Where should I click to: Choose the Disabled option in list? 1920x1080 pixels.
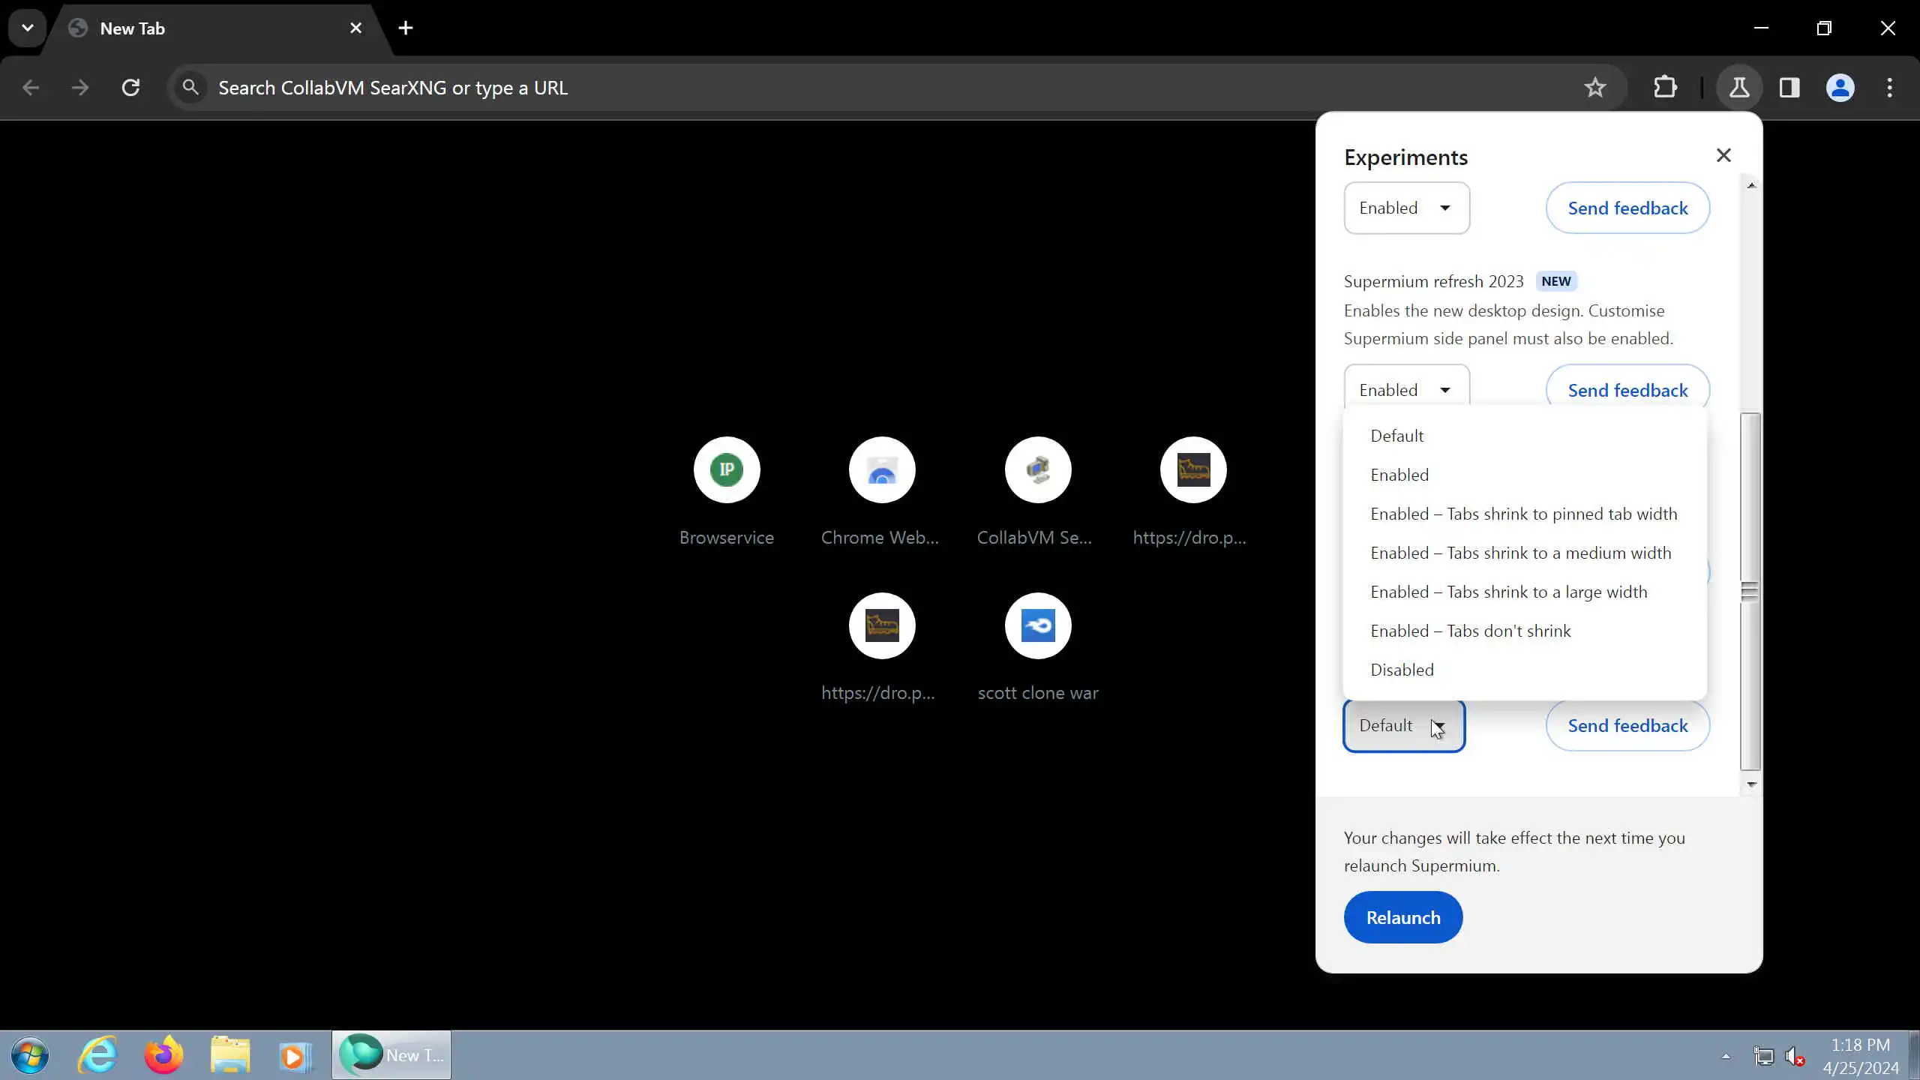click(x=1402, y=670)
